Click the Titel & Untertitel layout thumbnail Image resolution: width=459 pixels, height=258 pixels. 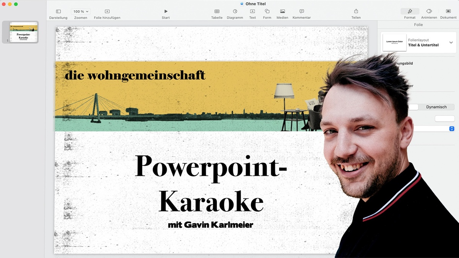click(x=394, y=42)
